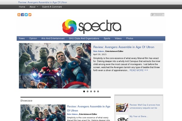Click the search magnifier icon
182x121 pixels.
coord(153,15)
